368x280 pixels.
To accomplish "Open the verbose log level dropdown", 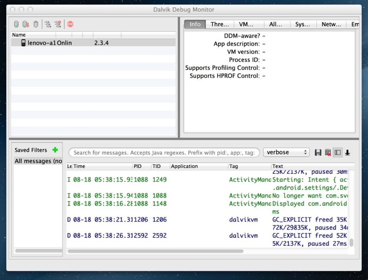I will click(x=286, y=152).
